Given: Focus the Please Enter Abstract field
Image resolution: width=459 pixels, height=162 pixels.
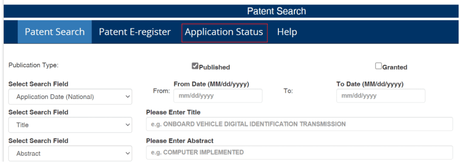Looking at the screenshot, I should [x=299, y=152].
